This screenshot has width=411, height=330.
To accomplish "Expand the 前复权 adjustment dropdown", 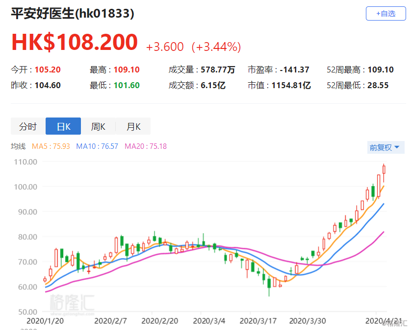I will click(385, 147).
